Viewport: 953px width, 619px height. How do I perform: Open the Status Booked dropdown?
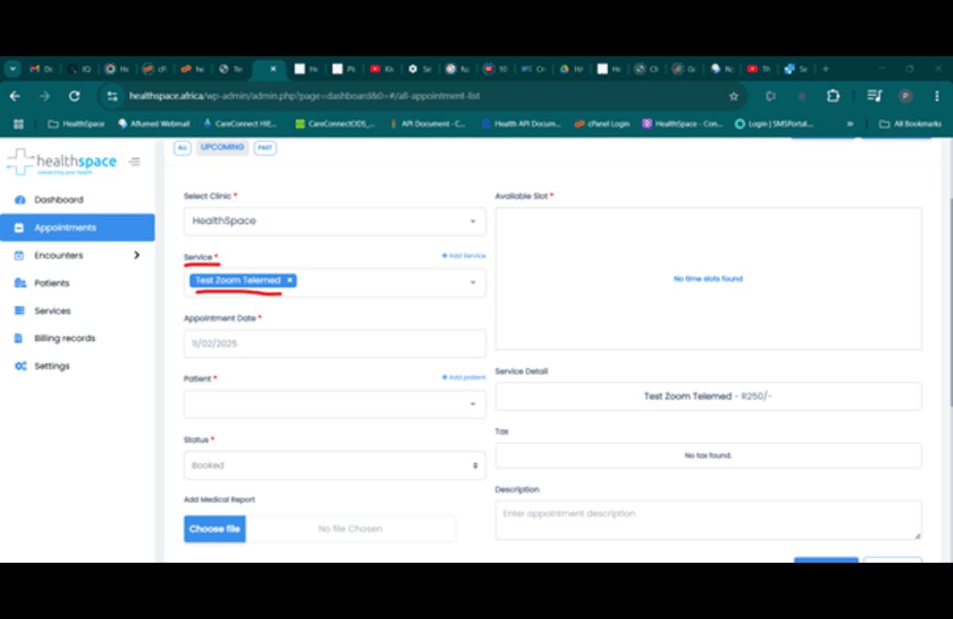pyautogui.click(x=334, y=465)
